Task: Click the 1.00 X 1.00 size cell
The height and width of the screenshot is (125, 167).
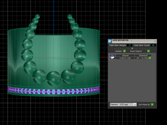Action: coord(125,58)
